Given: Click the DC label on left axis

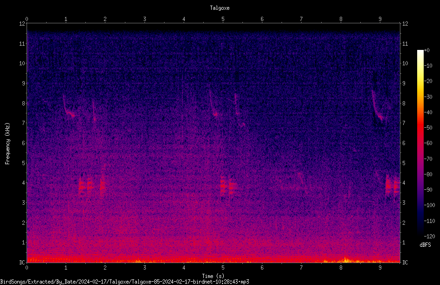Looking at the screenshot, I should click(x=22, y=262).
